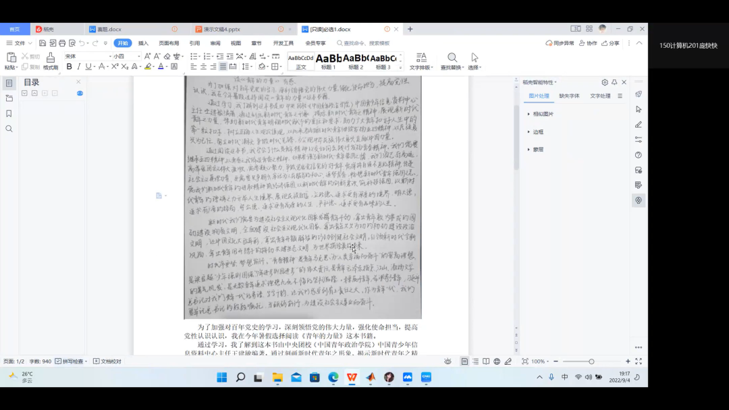Open a new tab with the plus button
The width and height of the screenshot is (729, 410).
pos(410,29)
